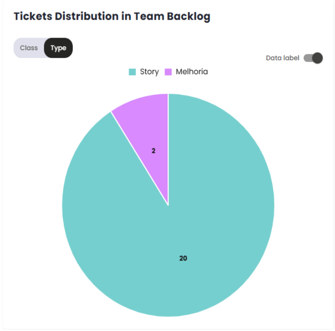Turn off the Data label switch

click(x=313, y=58)
